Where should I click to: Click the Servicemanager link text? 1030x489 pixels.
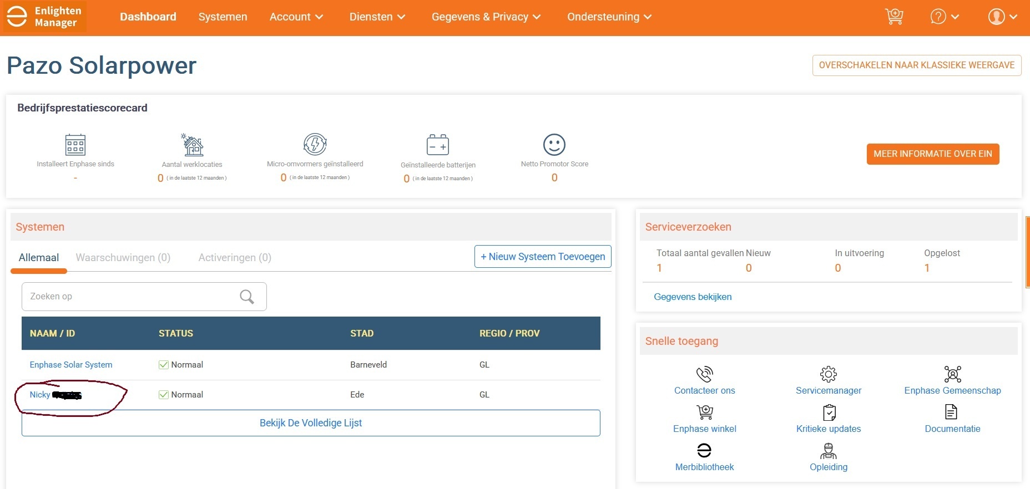click(x=829, y=390)
